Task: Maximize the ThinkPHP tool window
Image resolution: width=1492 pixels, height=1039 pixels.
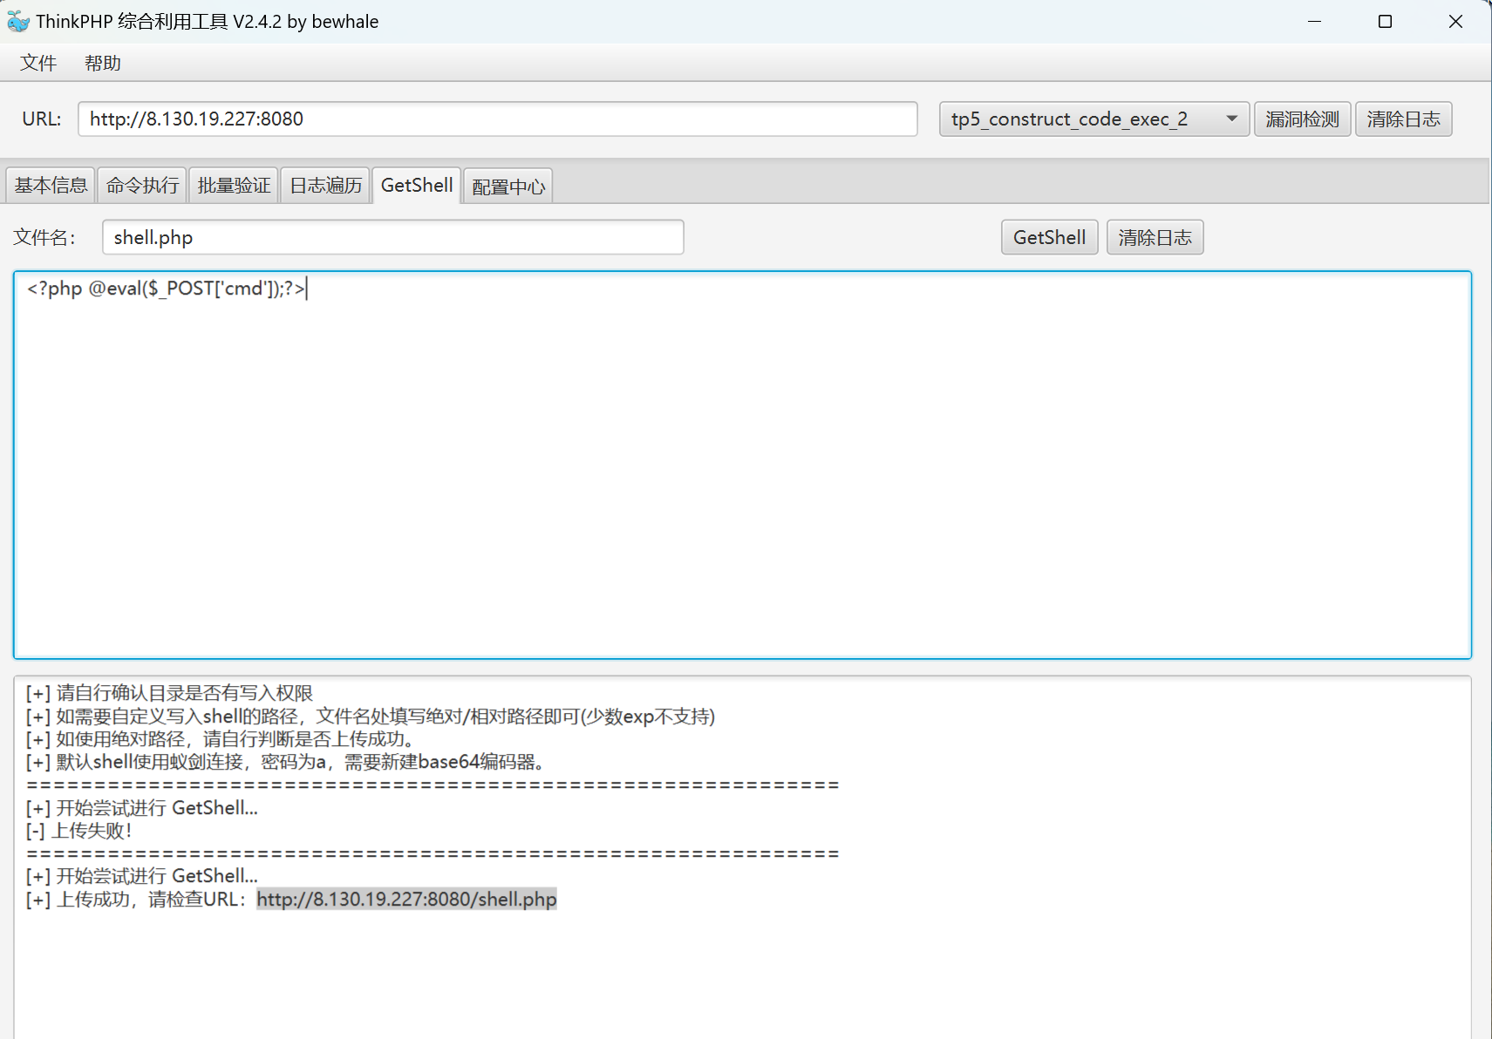Action: 1385,22
